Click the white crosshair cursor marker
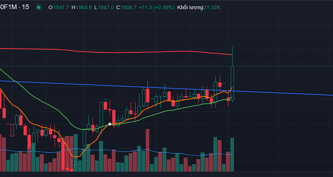The height and width of the screenshot is (177, 333). click(110, 124)
